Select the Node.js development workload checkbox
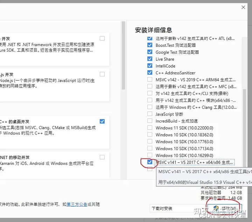252x222 pixels. [102, 74]
